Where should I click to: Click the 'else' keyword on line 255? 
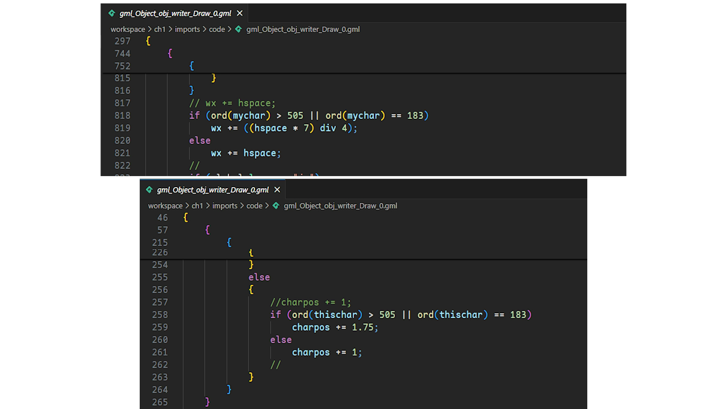(x=259, y=277)
